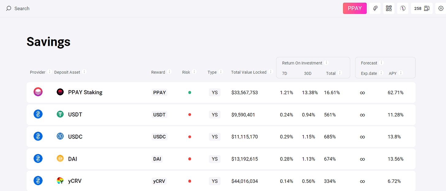The width and height of the screenshot is (446, 191).
Task: Click the $13,192,615 value
Action: [244, 159]
